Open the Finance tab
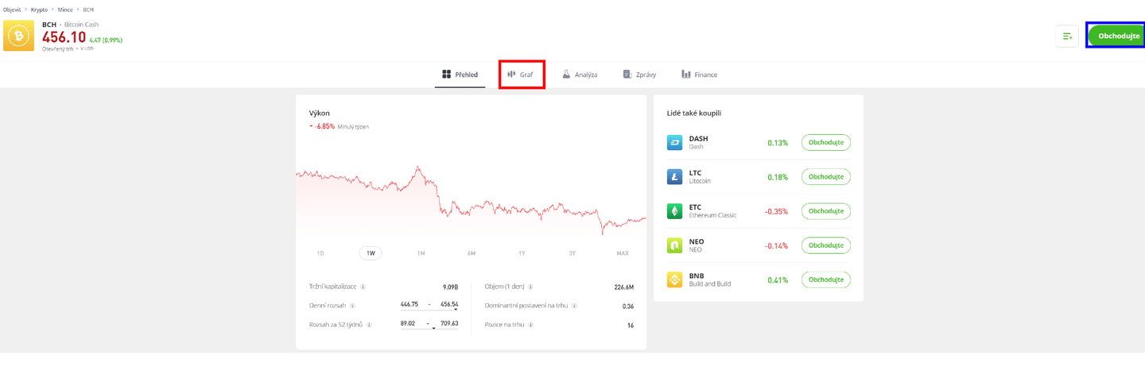Screen dimensions: 1145x389 pos(699,75)
